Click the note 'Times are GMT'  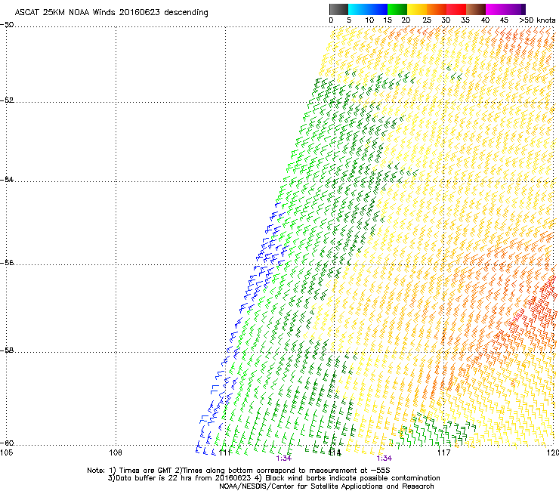[x=147, y=471]
